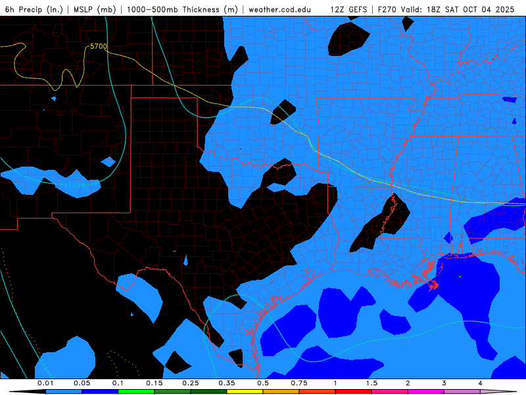Pick the yellow 0.35–0.5 legend swatch
The image size is (526, 395).
(245, 392)
